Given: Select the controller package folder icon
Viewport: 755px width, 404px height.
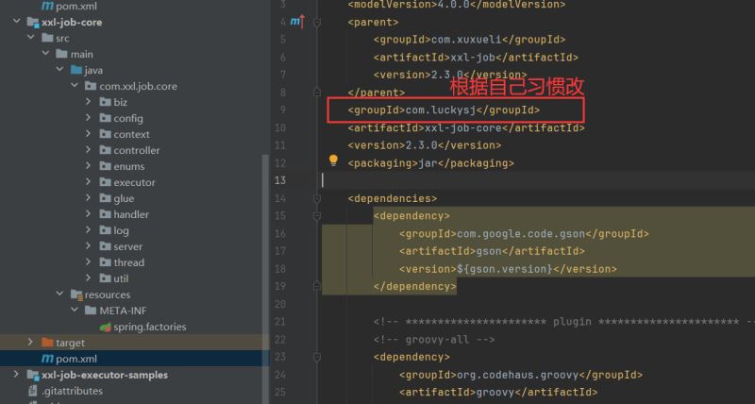Looking at the screenshot, I should point(106,150).
